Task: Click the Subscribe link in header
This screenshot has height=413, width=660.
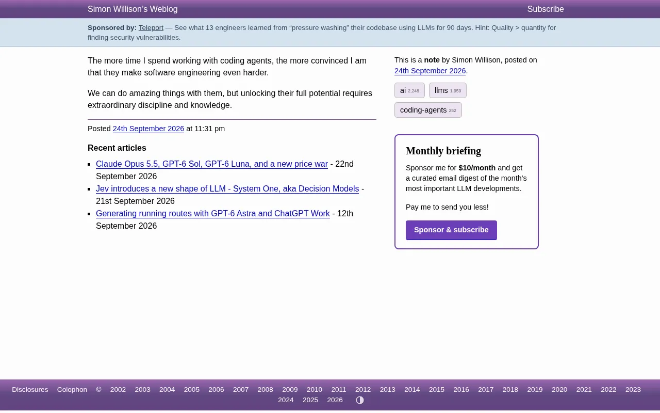Action: 546,9
